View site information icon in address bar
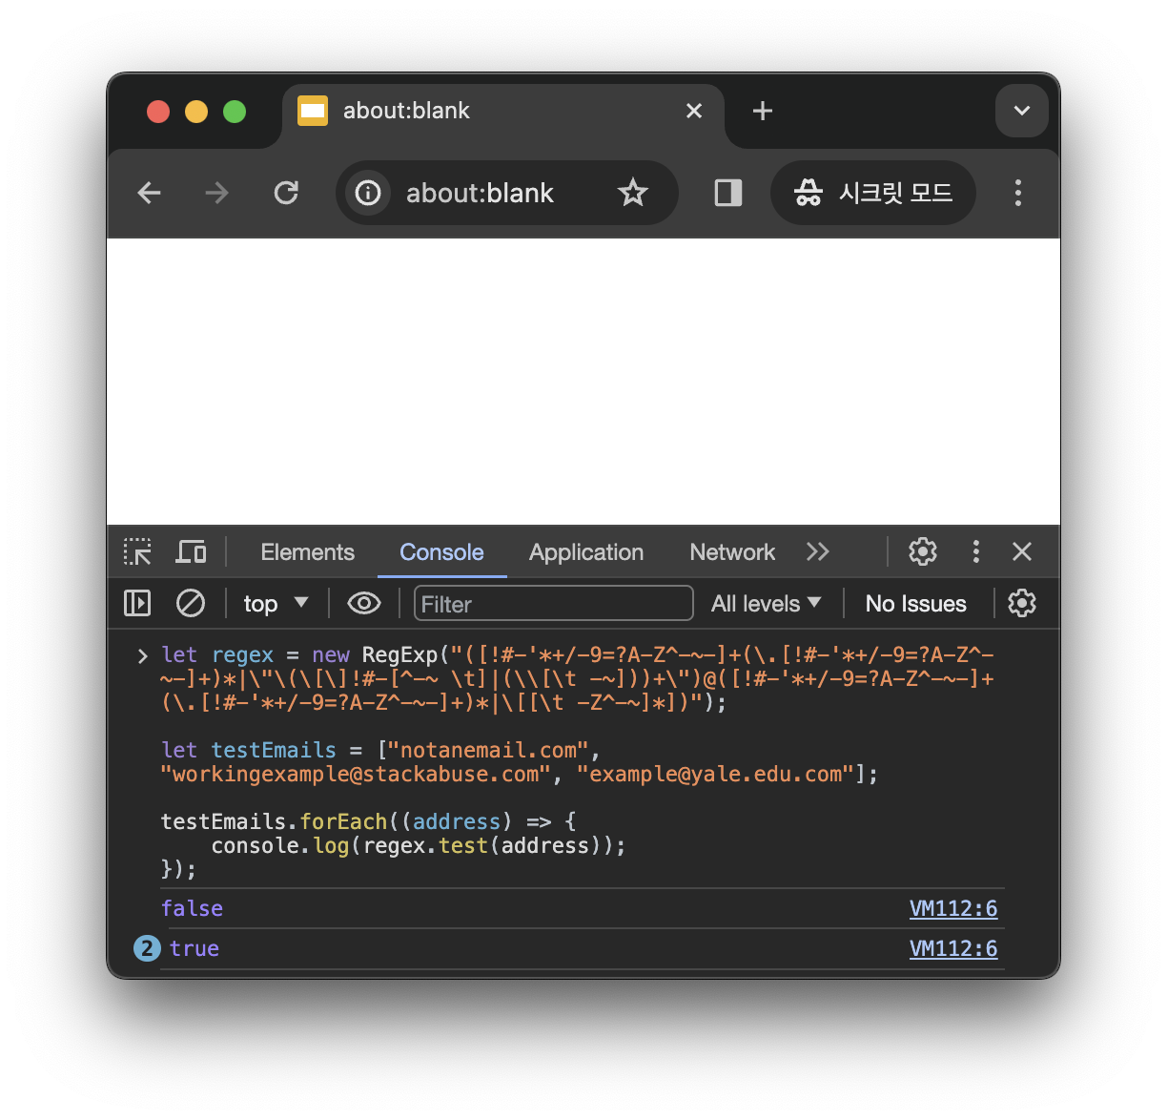1167x1120 pixels. [368, 194]
